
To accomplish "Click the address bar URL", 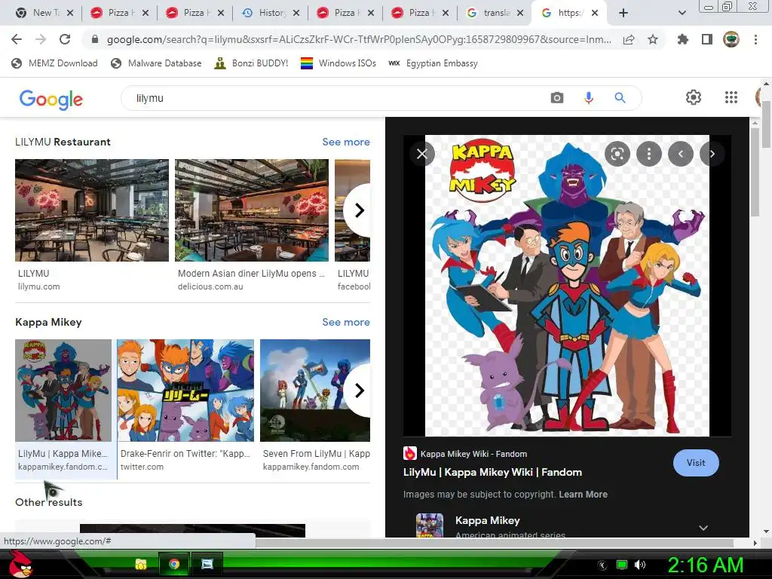I will pos(358,40).
